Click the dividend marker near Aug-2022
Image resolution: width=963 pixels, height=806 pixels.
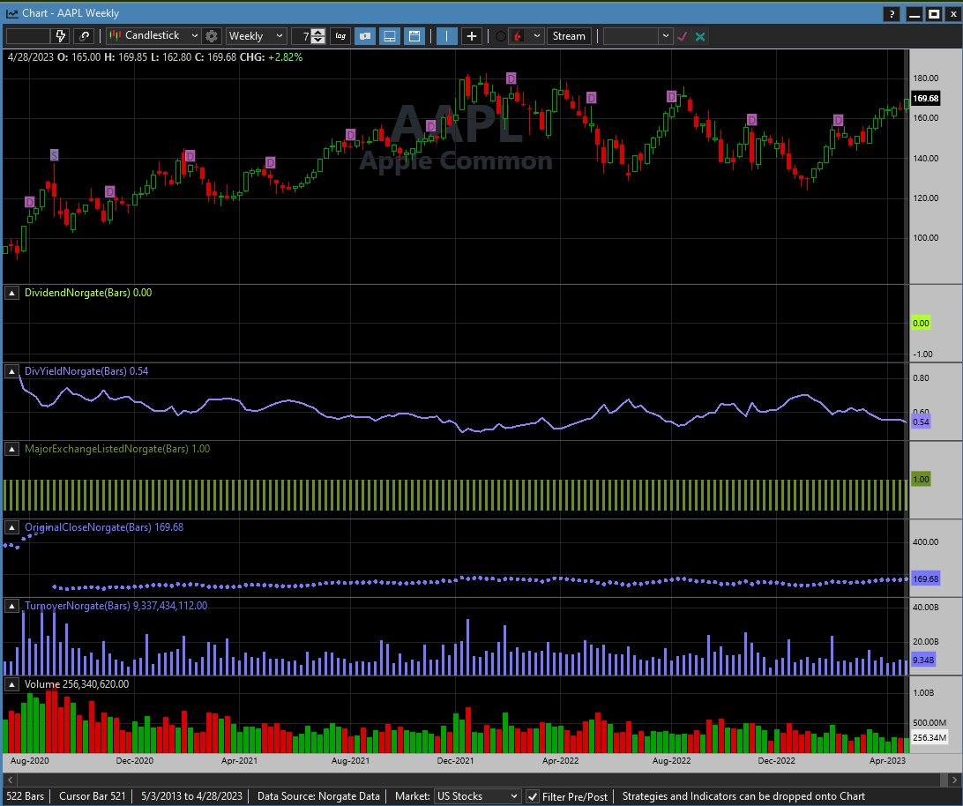coord(672,96)
